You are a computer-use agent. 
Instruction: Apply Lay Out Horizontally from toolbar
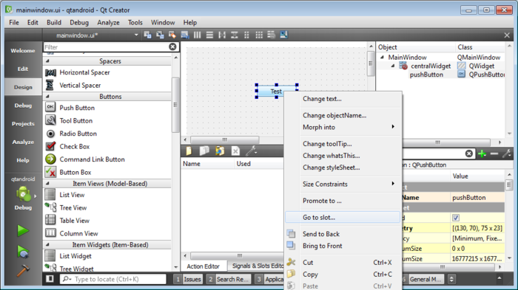(x=198, y=35)
